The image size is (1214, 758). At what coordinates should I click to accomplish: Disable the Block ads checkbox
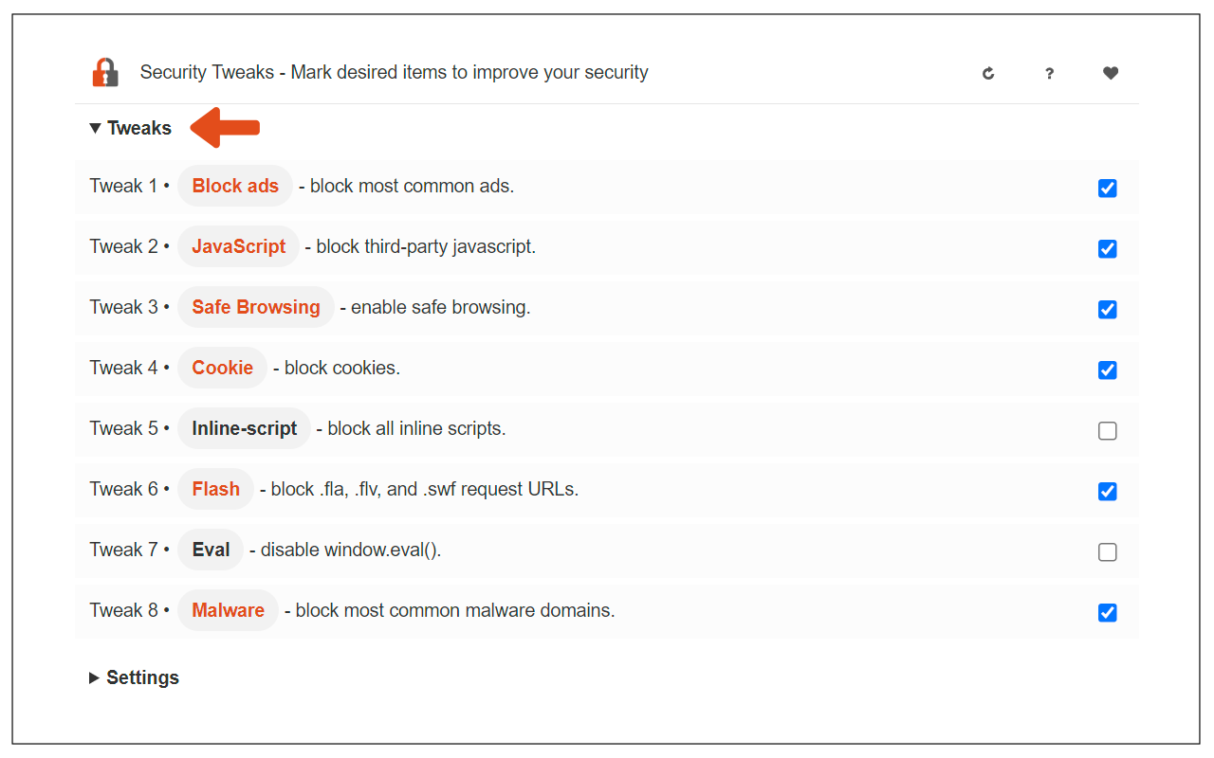click(1107, 188)
